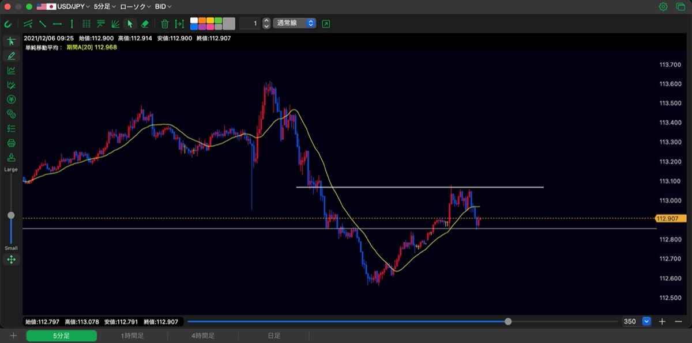Select the fan lines drawing tool
This screenshot has height=343, width=692.
pos(115,24)
